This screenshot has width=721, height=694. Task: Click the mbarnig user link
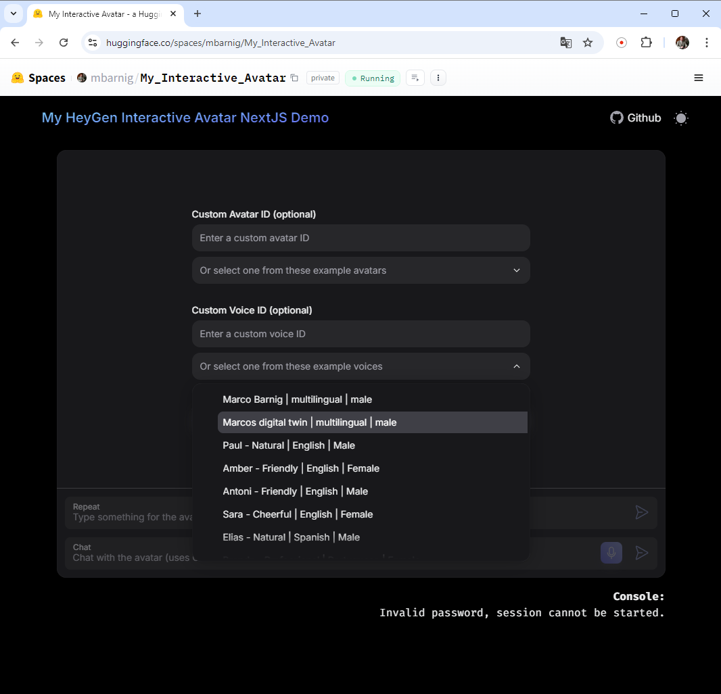[112, 78]
